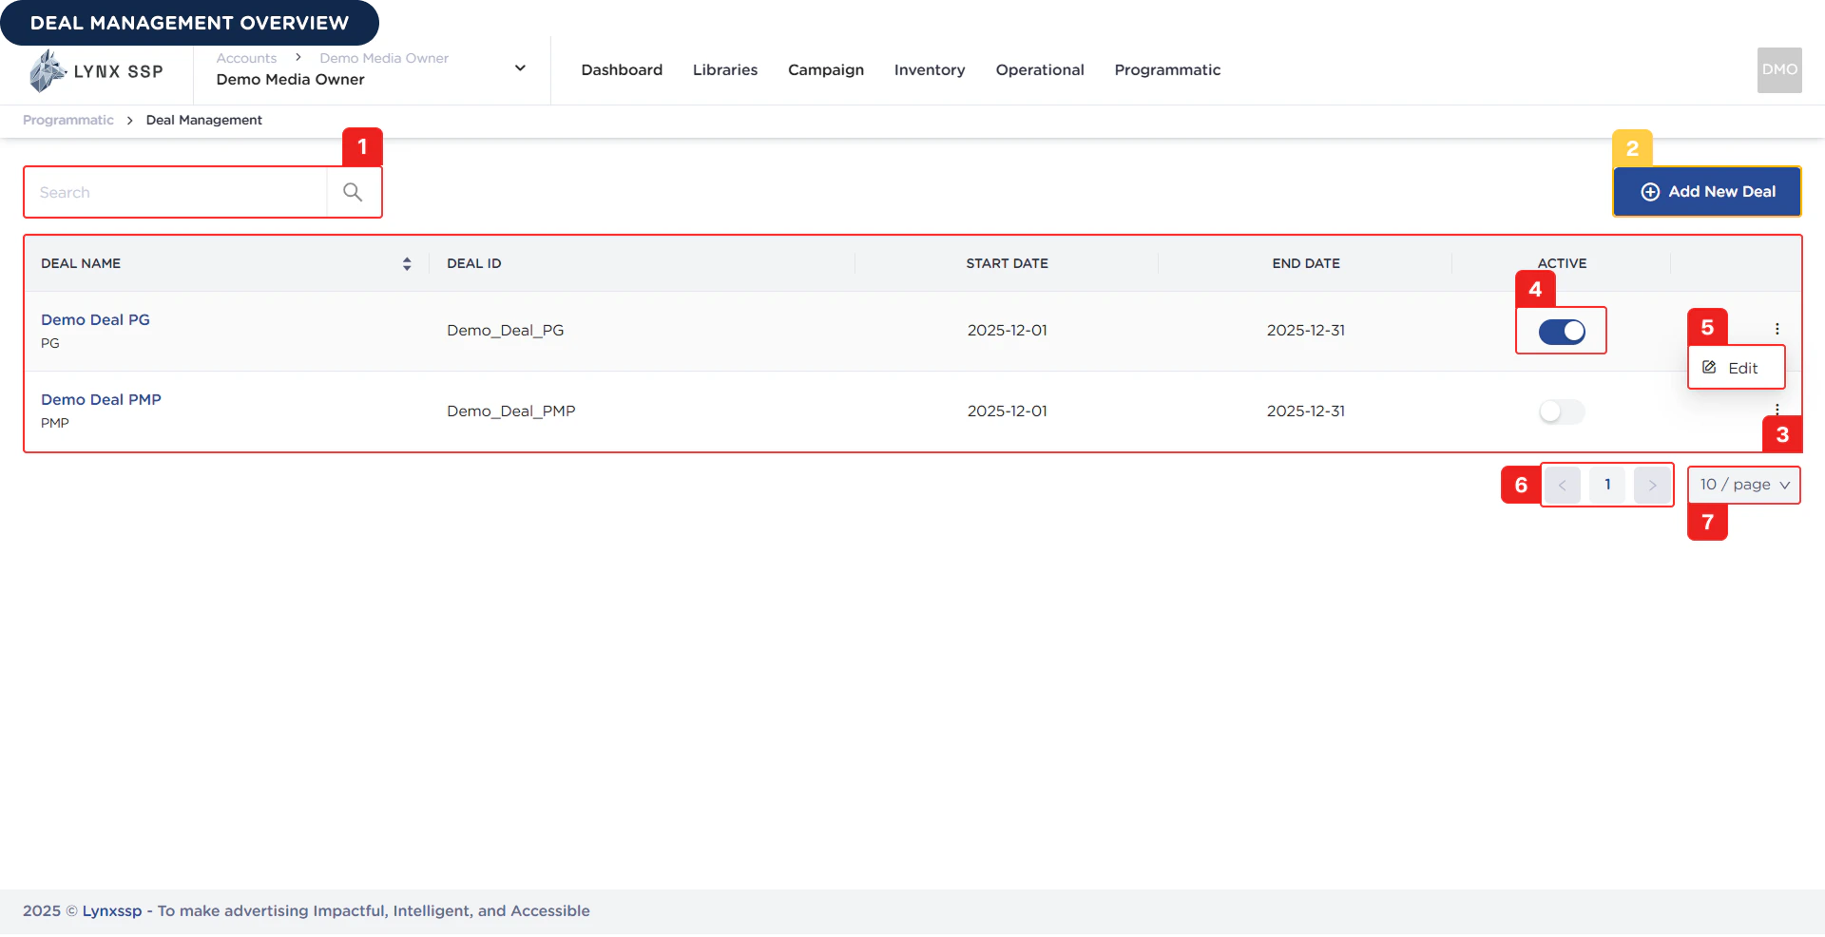Image resolution: width=1825 pixels, height=937 pixels.
Task: Go to the next page with the arrow
Action: click(1652, 485)
